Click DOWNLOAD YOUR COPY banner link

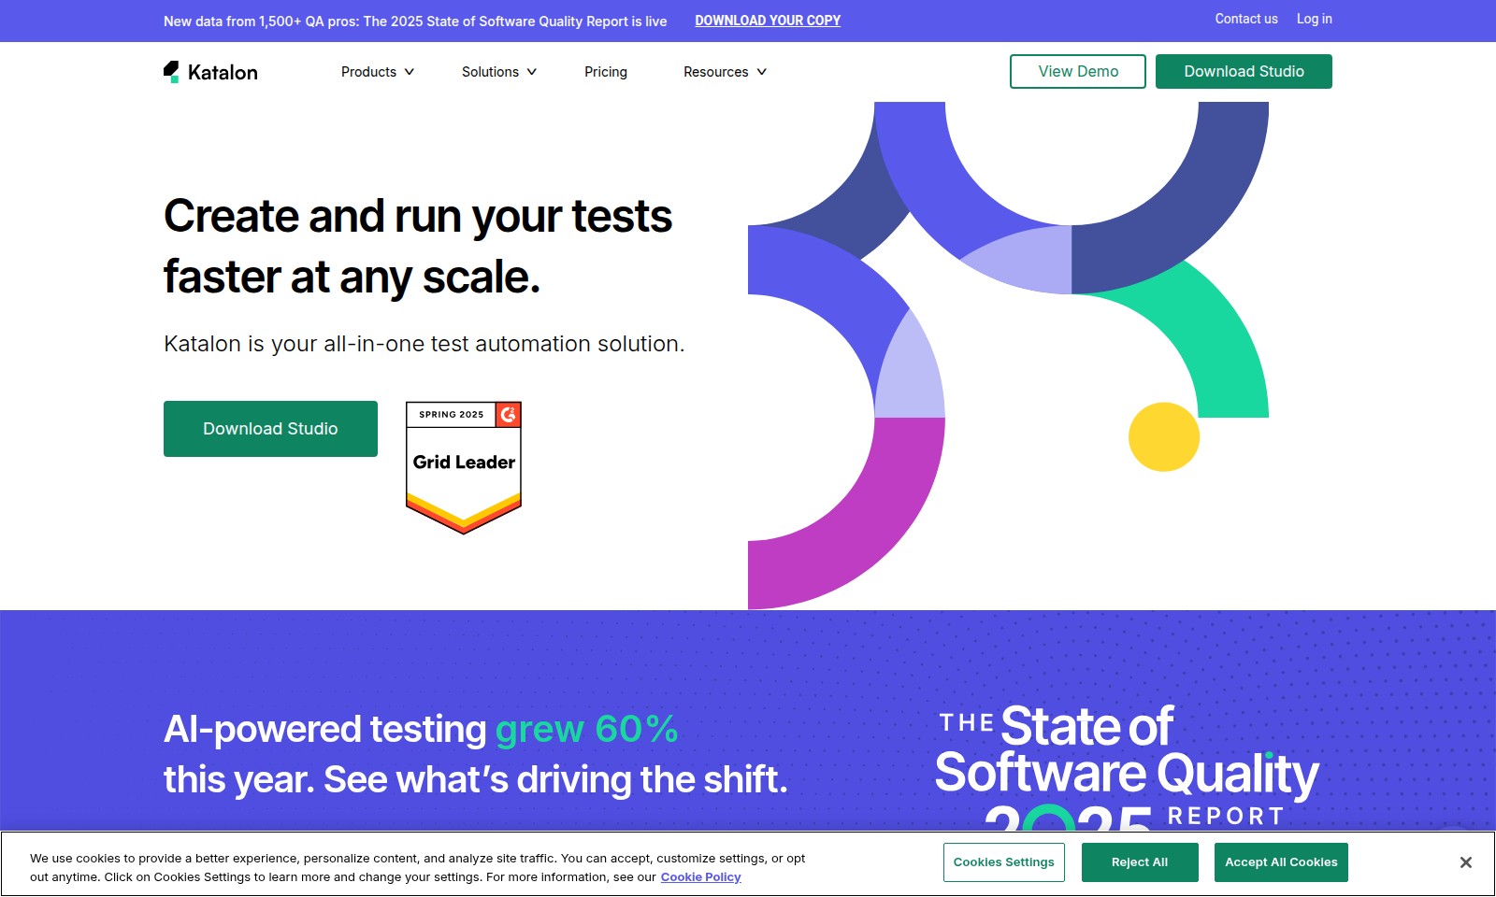point(768,21)
